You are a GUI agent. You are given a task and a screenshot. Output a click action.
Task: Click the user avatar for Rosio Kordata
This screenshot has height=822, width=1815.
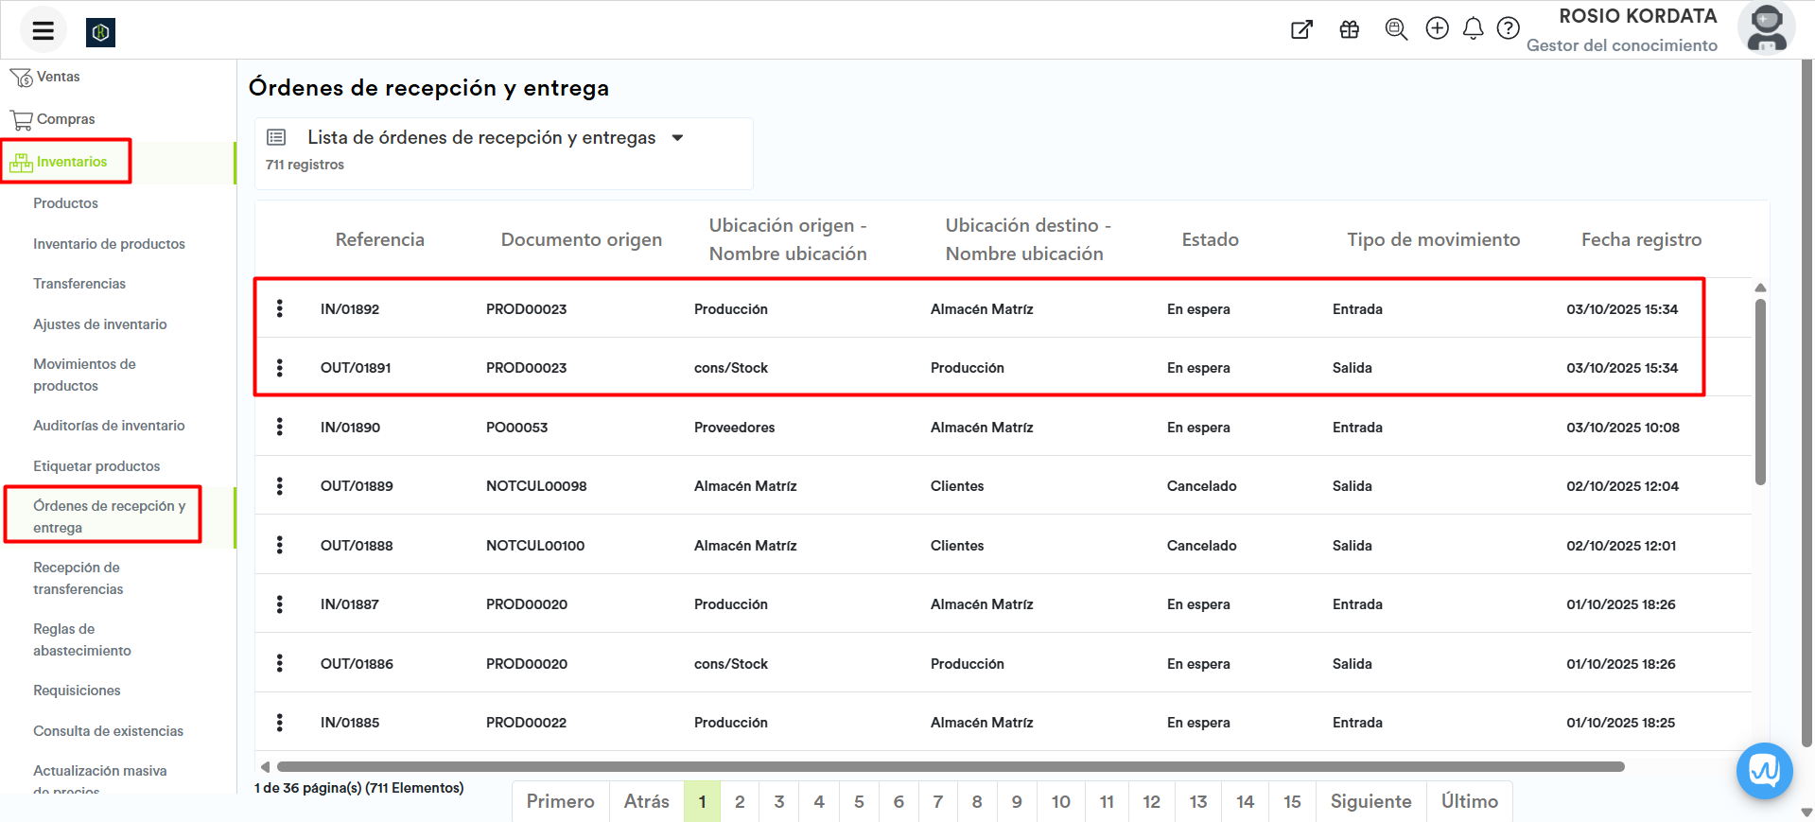(1766, 28)
